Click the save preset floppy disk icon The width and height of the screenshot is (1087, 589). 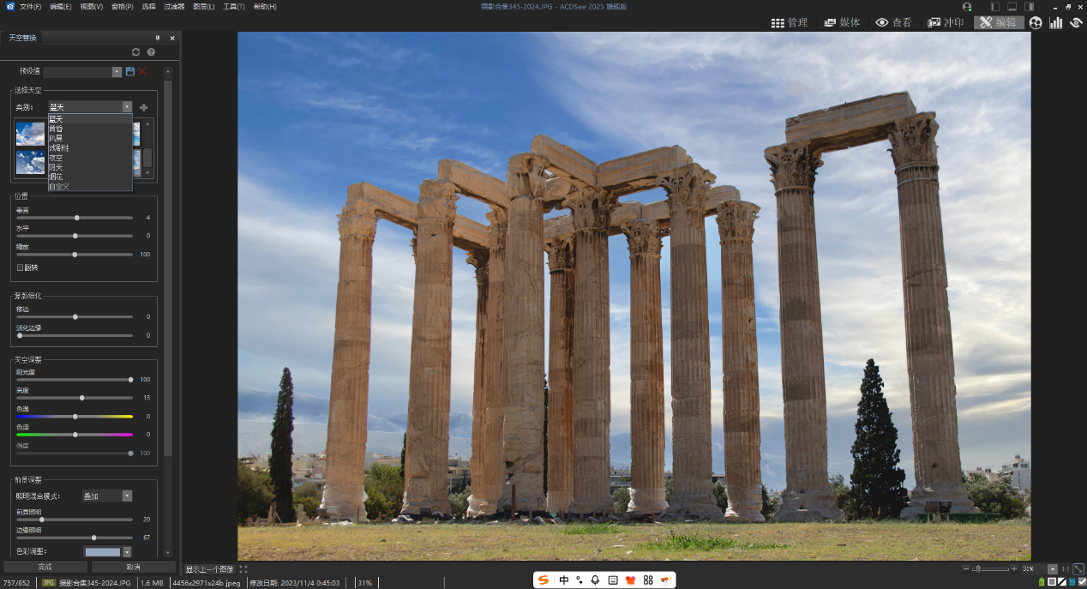pos(130,72)
